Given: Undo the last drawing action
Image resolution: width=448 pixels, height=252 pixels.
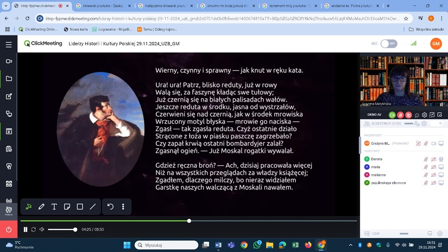Looking at the screenshot, I should pos(110,206).
